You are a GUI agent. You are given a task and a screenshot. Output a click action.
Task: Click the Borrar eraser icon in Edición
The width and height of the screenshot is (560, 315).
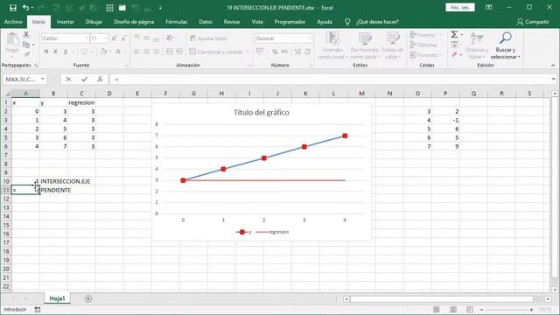(454, 54)
